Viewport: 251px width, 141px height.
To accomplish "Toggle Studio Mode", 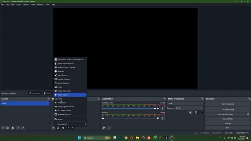I will [227, 119].
